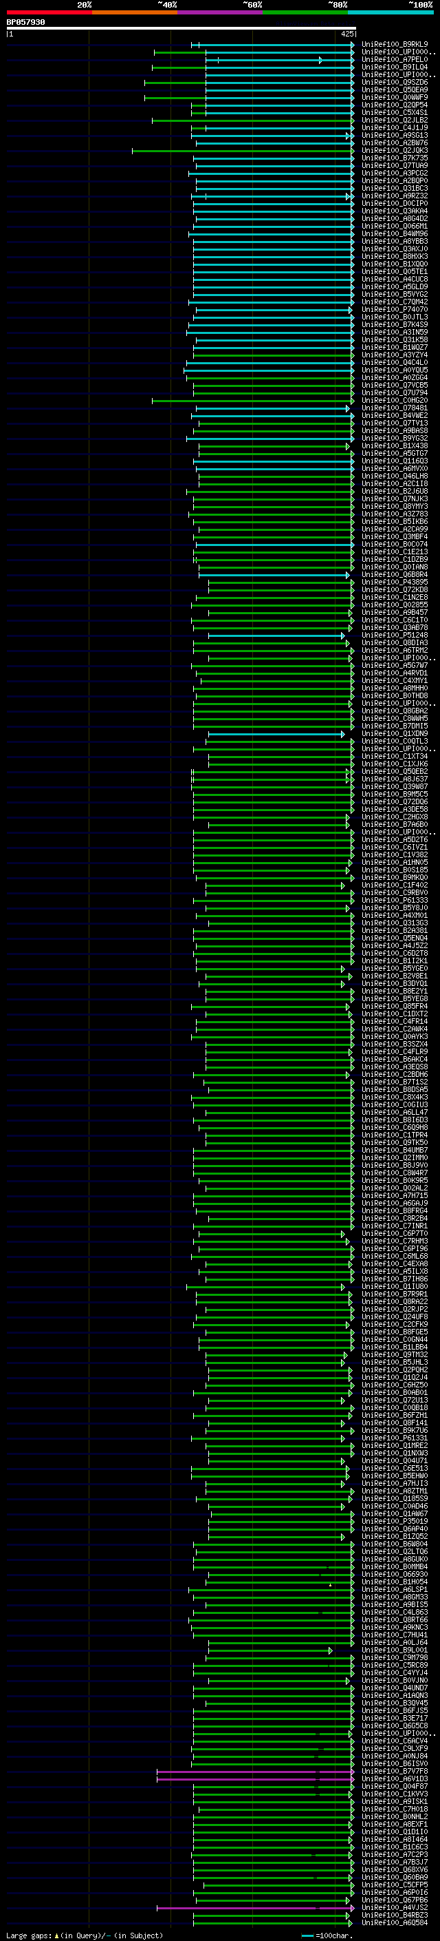Click the UniRef100_Q3AKA4 label
The width and height of the screenshot is (440, 1941).
(x=394, y=211)
